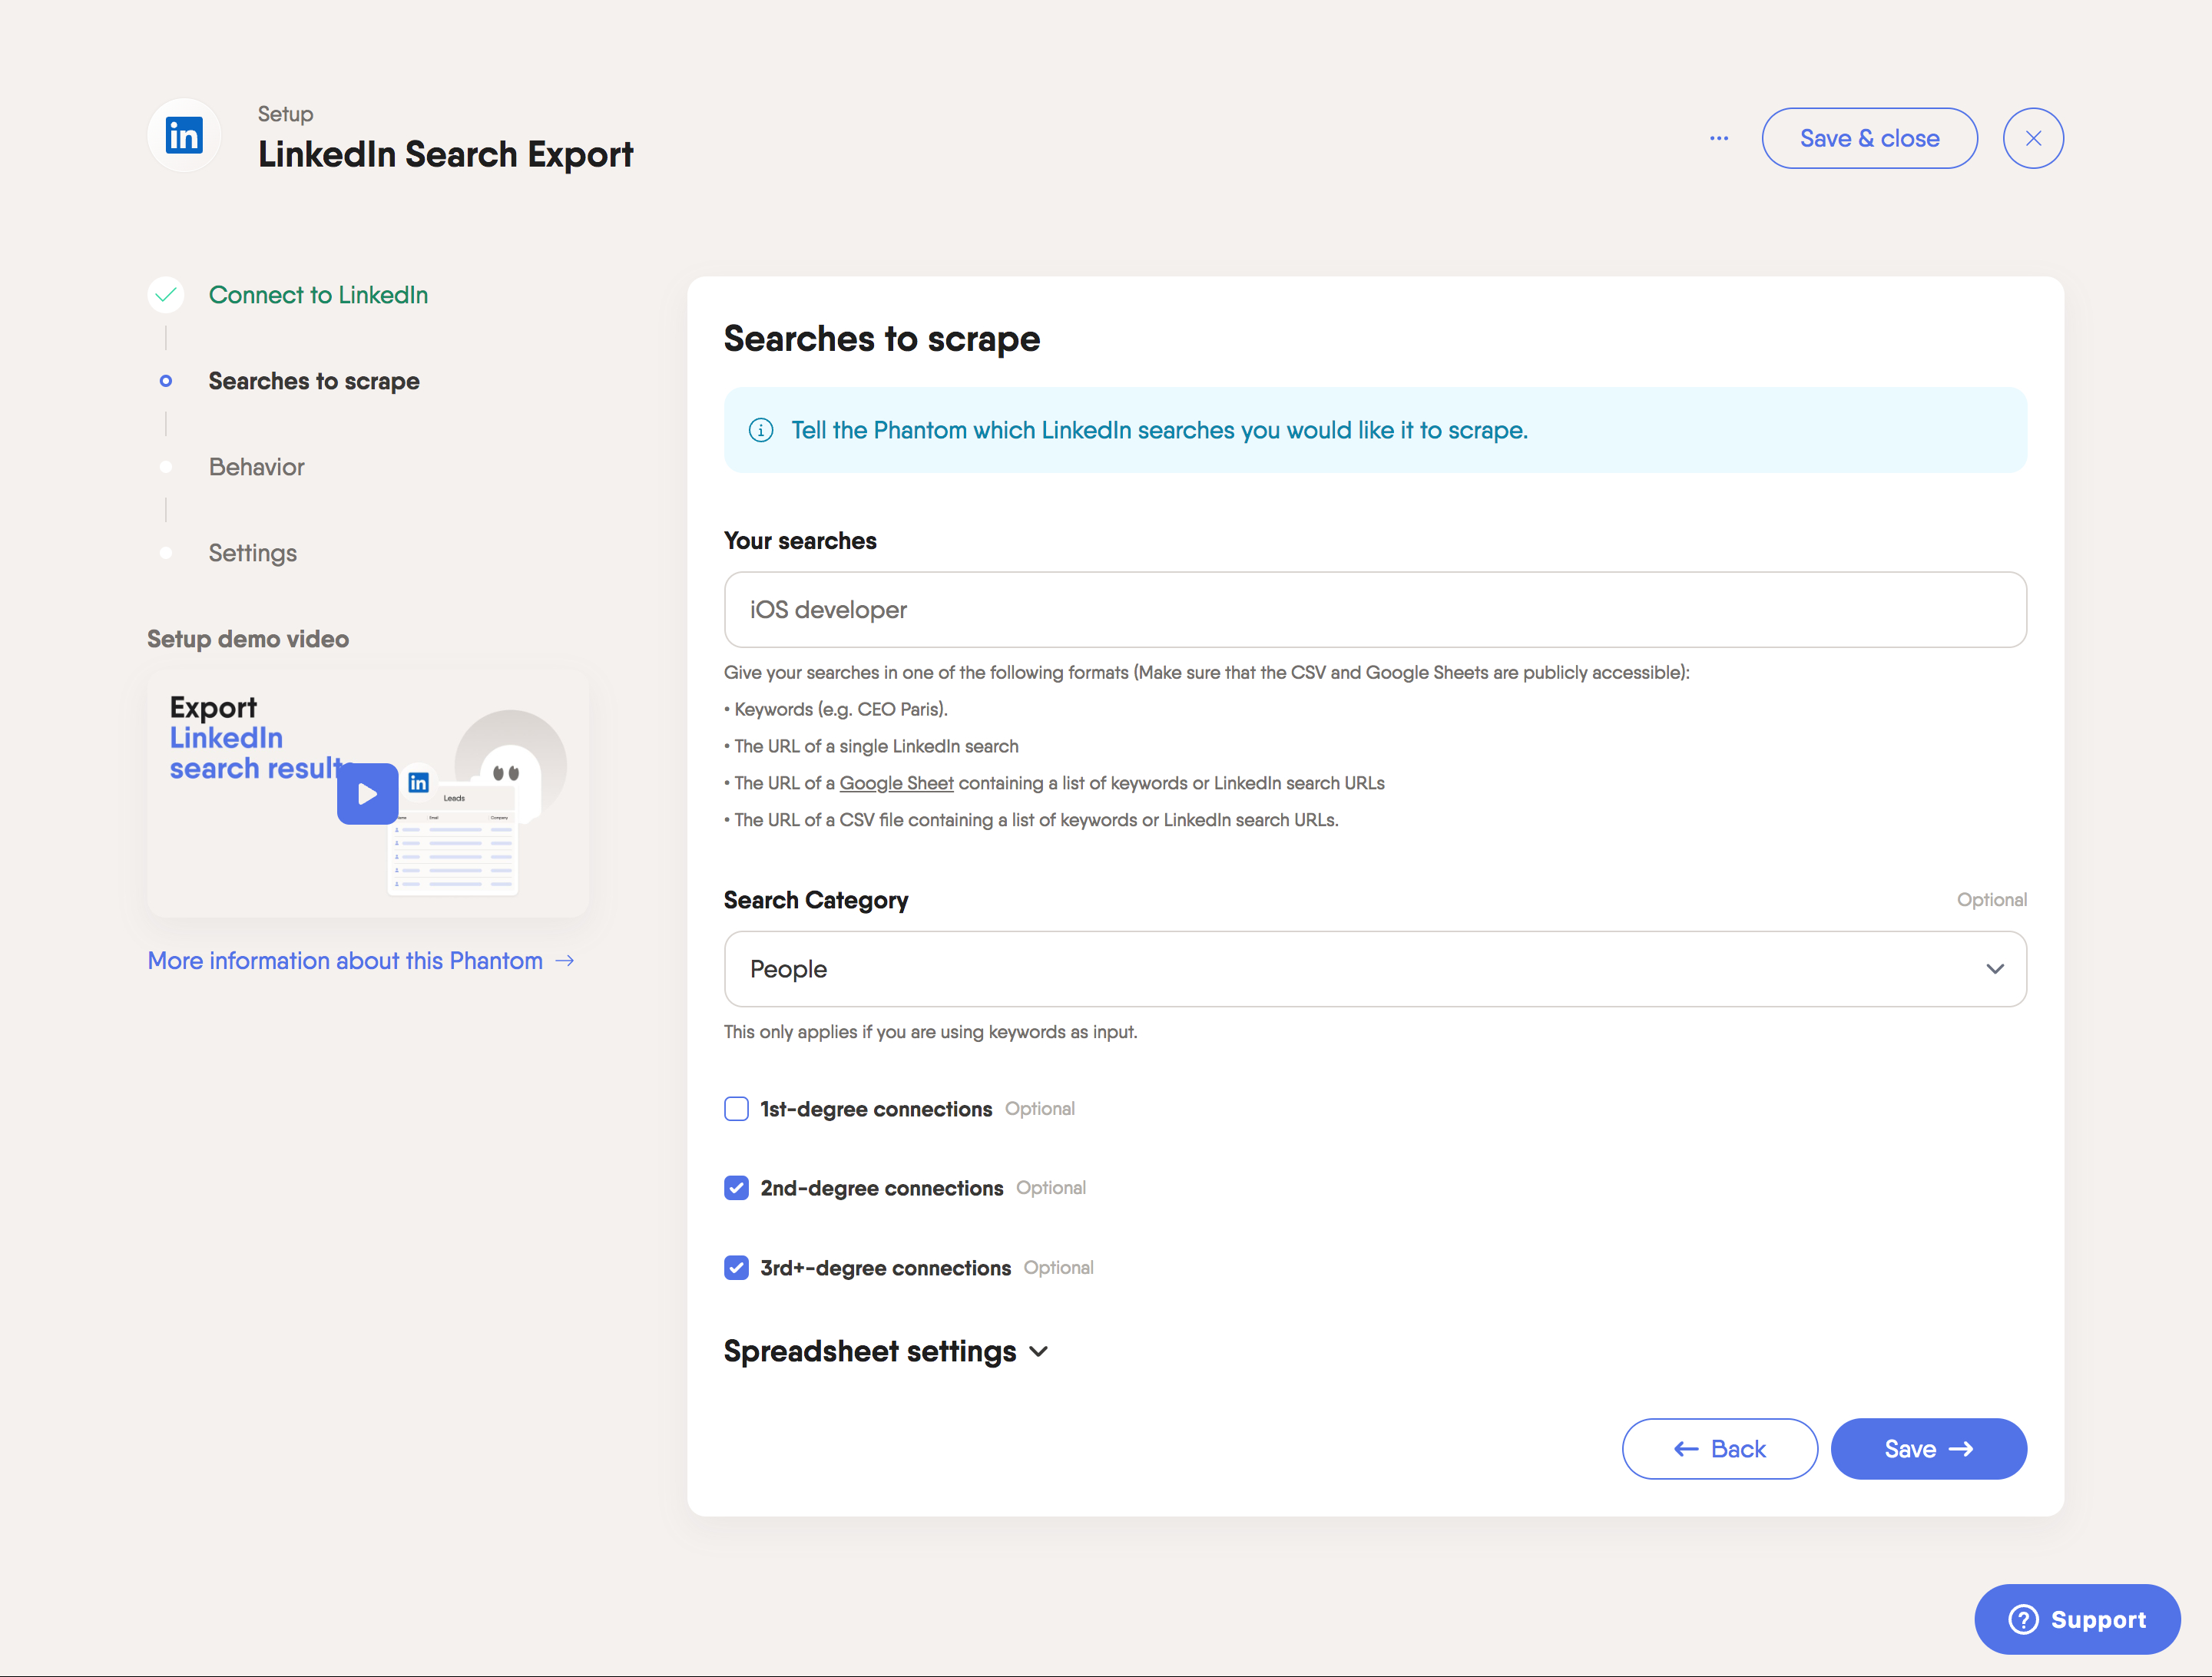Jump to the Behavior step
The height and width of the screenshot is (1677, 2212).
[x=256, y=467]
